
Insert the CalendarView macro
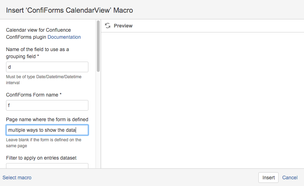coord(268,178)
